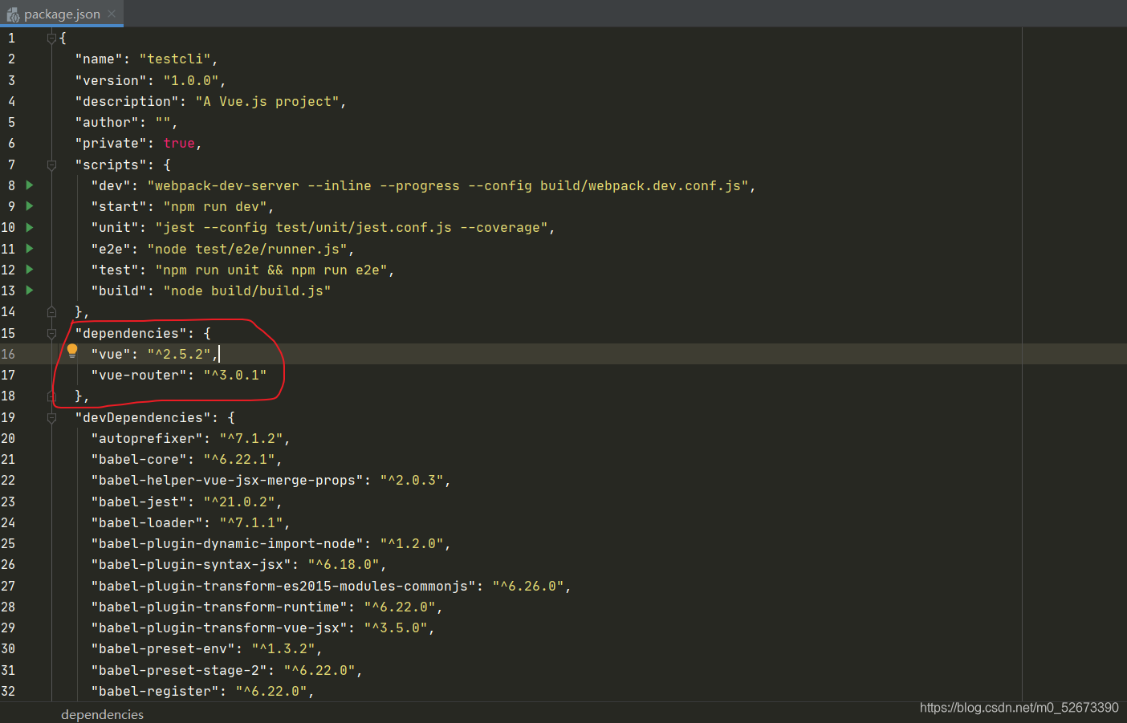Click "babel-plugin-transform-es2015-modules-commonjs" entry
This screenshot has height=723, width=1127.
(x=331, y=586)
